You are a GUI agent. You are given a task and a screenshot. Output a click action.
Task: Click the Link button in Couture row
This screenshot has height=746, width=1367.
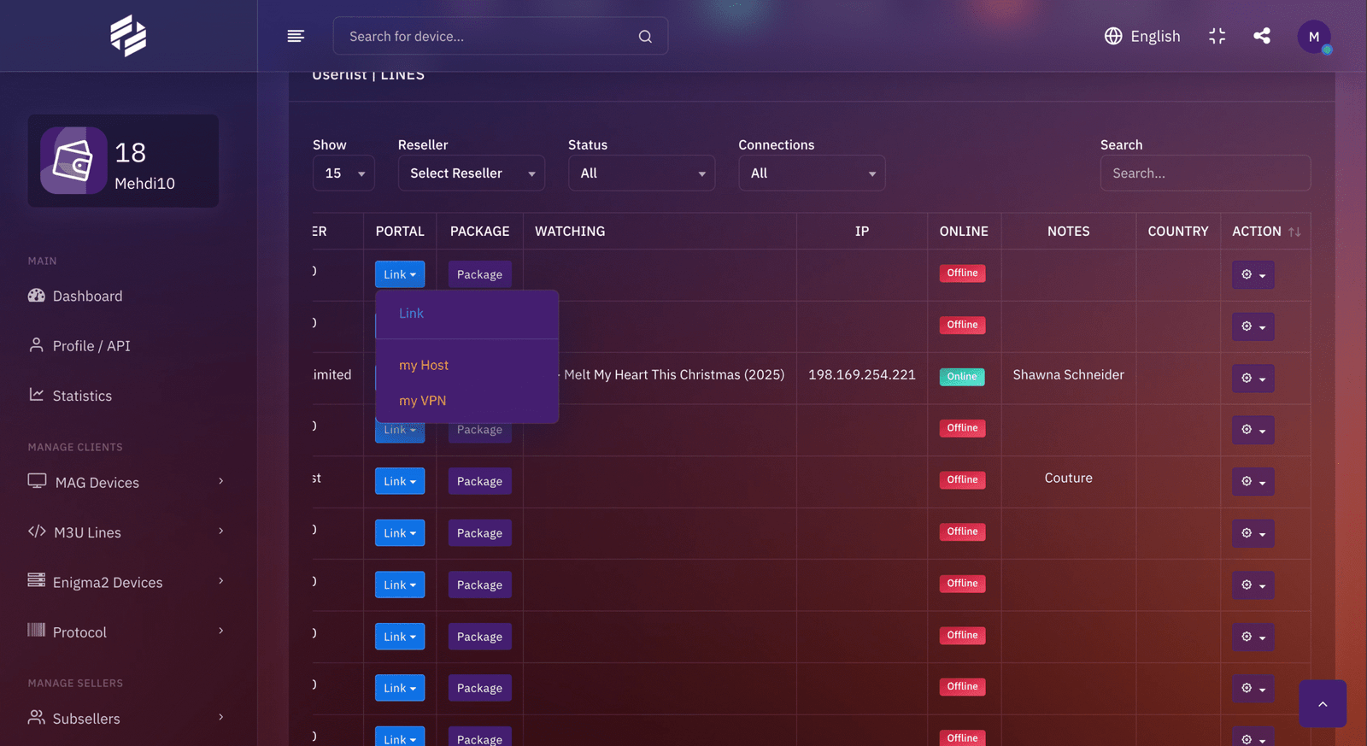400,481
